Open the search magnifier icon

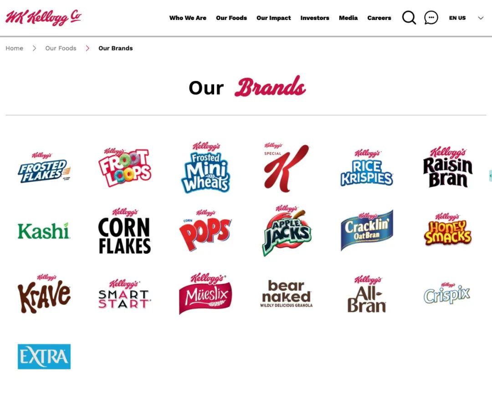(409, 18)
